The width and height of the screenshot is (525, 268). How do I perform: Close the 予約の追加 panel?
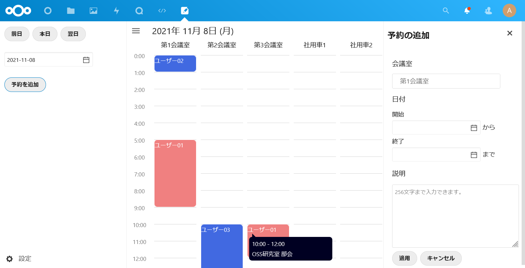510,33
